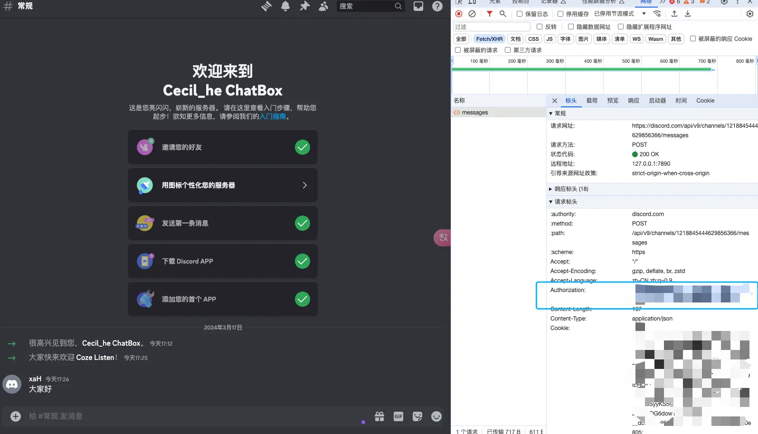The image size is (758, 434).
Task: Click the DevTools orange warning count badge
Action: (689, 2)
